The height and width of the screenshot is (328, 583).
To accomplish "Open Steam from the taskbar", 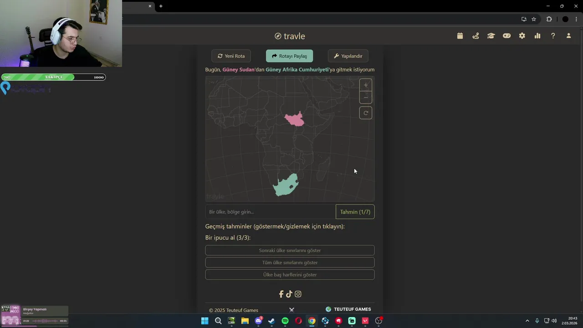I will (271, 321).
